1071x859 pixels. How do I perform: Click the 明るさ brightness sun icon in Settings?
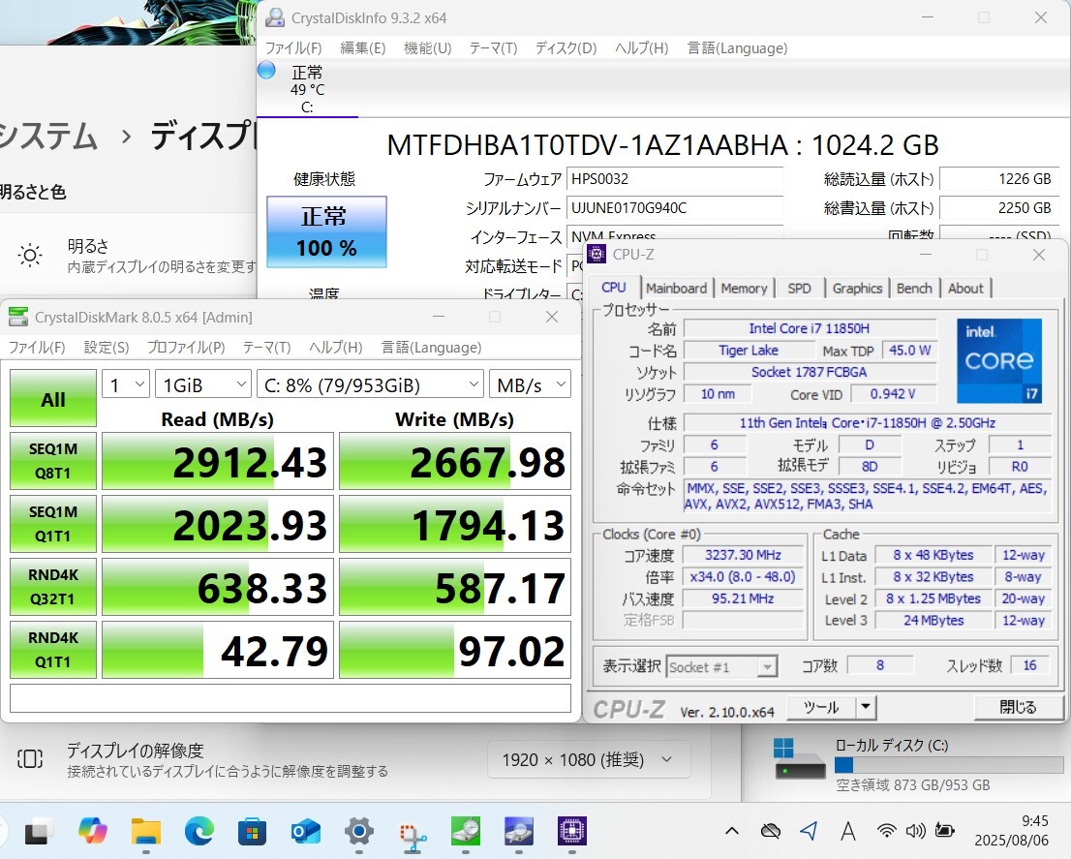30,255
